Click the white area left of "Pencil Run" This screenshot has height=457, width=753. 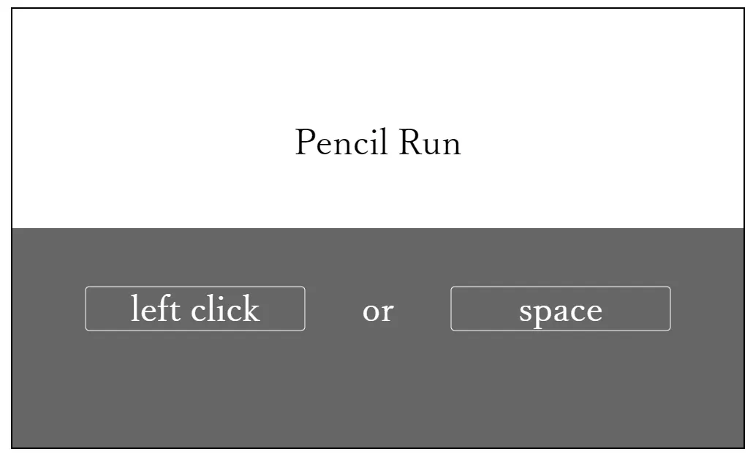pyautogui.click(x=154, y=143)
